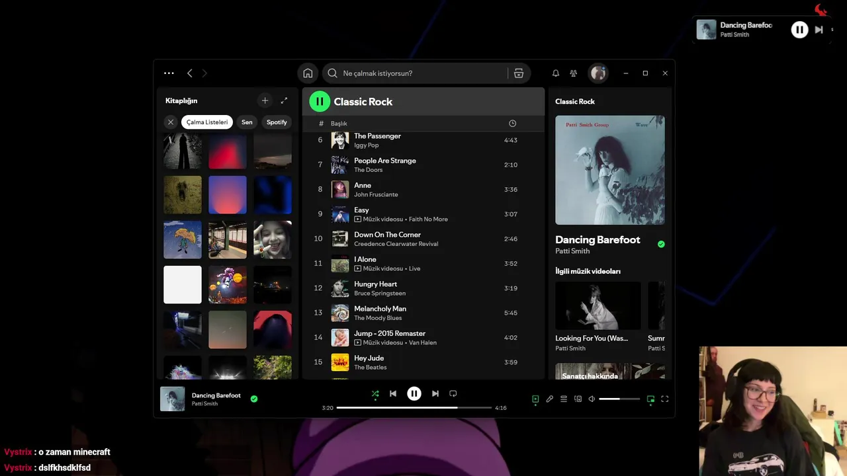Image resolution: width=847 pixels, height=476 pixels.
Task: Pause from the desktop media overlay widget
Action: (799, 30)
